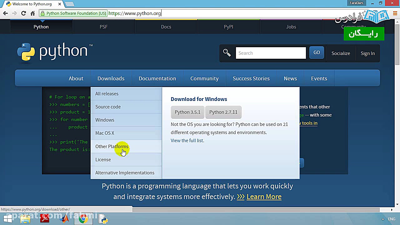Image resolution: width=400 pixels, height=225 pixels.
Task: Select the PSF top navigation tab
Action: (x=104, y=27)
